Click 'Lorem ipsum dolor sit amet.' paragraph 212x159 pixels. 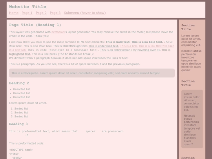(28, 103)
